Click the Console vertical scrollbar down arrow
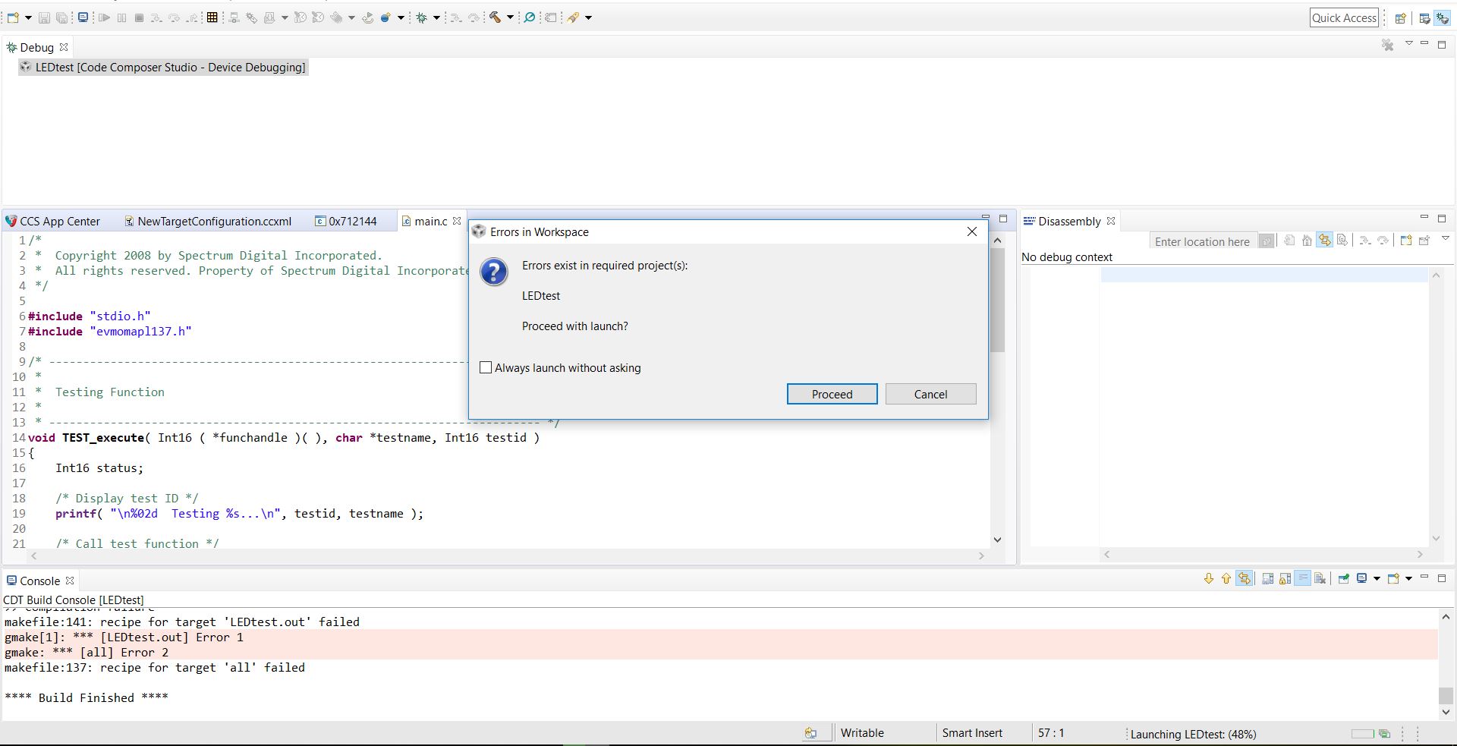This screenshot has height=746, width=1457. coord(1446,712)
